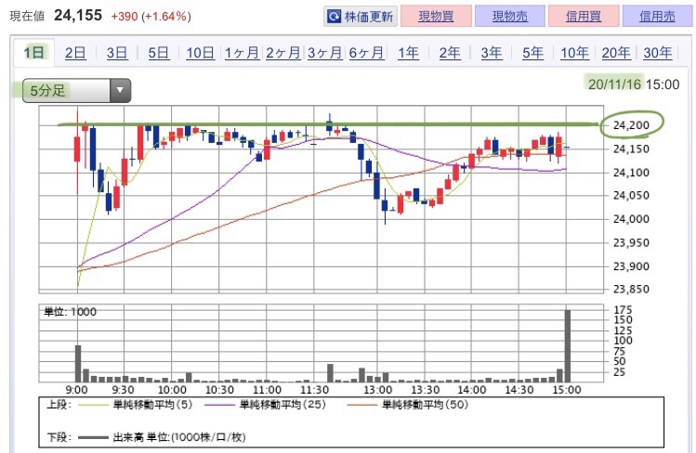The height and width of the screenshot is (453, 696).
Task: Click the current price value 24,155
Action: point(78,16)
